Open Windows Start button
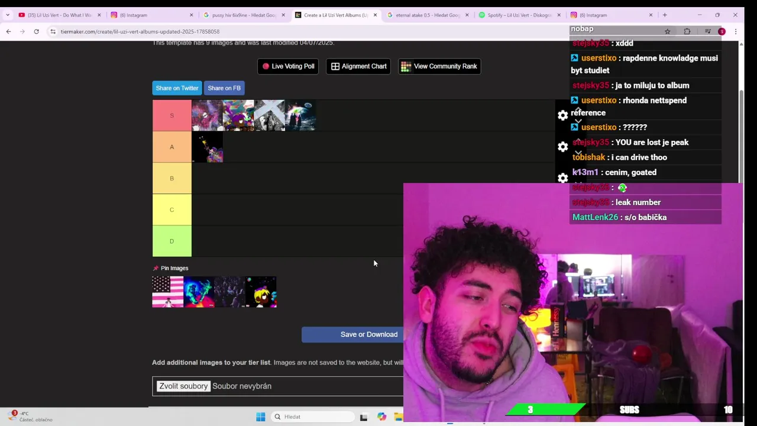Screen dimensions: 757x426 (x=261, y=417)
